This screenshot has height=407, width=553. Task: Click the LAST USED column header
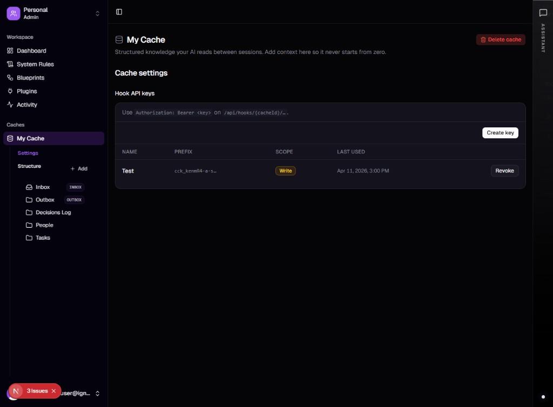[351, 152]
